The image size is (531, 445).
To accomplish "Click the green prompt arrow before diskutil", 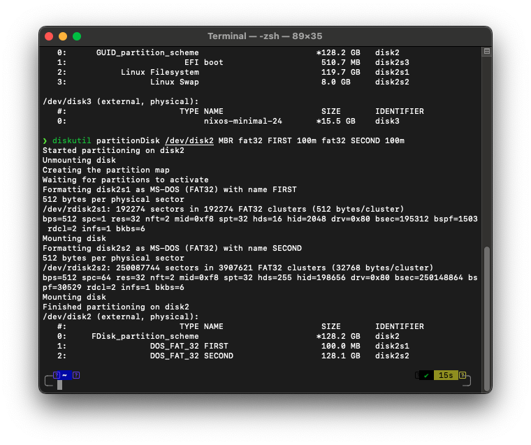I will click(45, 140).
